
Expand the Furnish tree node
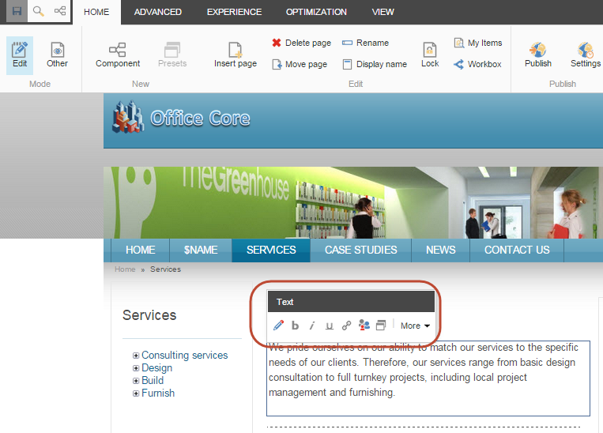(136, 393)
